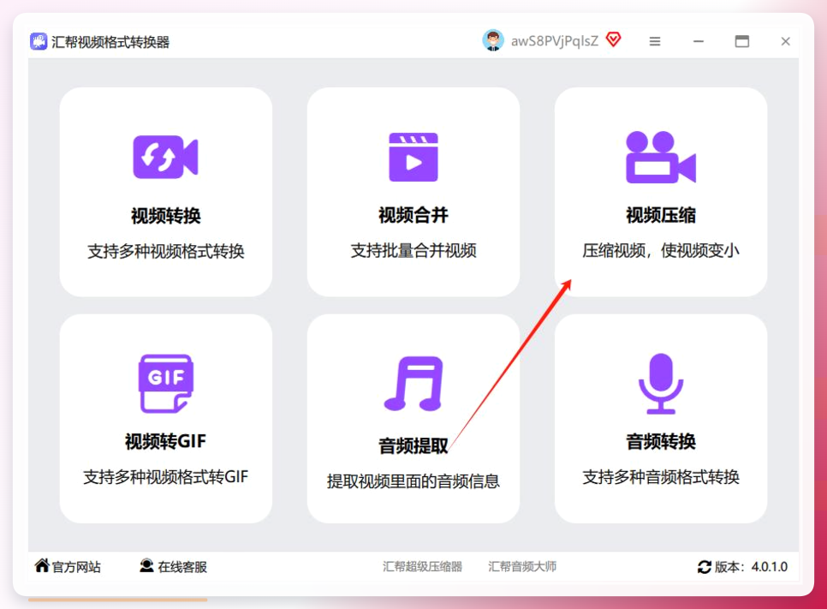Click description 支持多种音频格式转换
The width and height of the screenshot is (827, 609).
click(661, 477)
